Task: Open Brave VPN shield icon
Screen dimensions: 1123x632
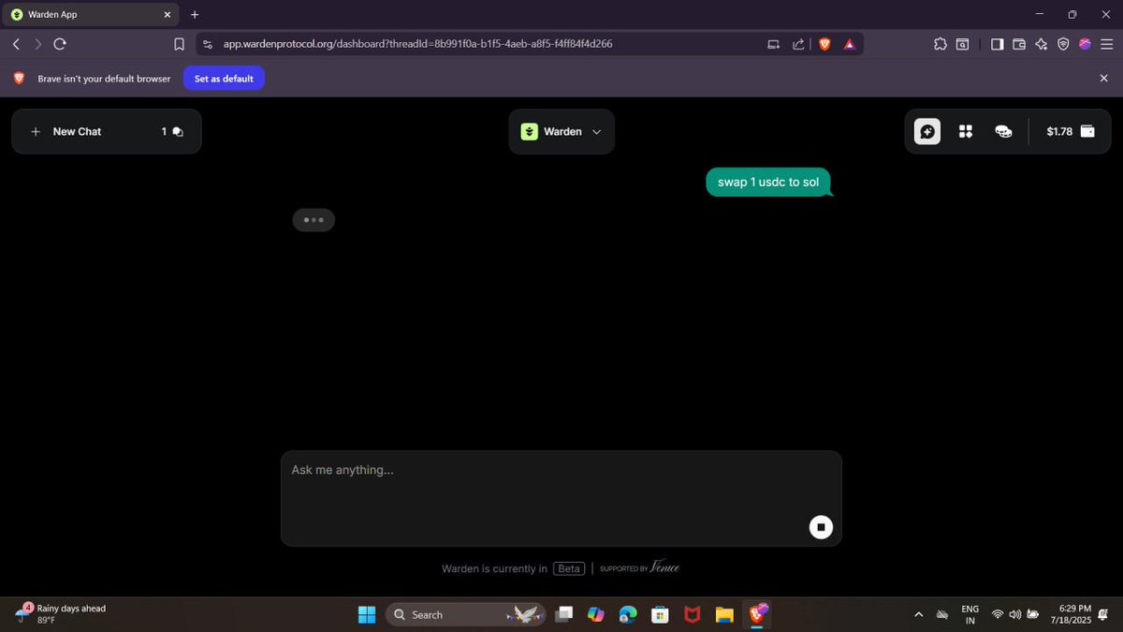Action: 1063,44
